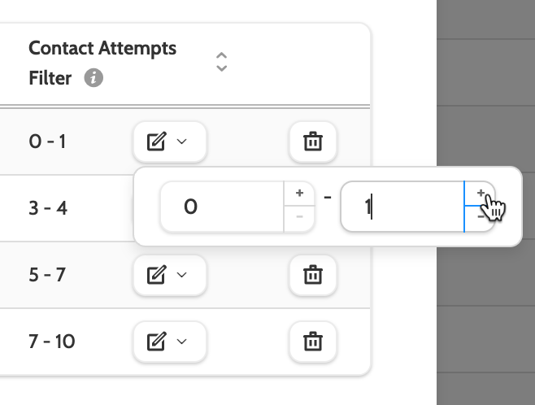The height and width of the screenshot is (405, 535).
Task: Increase the maximum attempts value
Action: click(480, 194)
